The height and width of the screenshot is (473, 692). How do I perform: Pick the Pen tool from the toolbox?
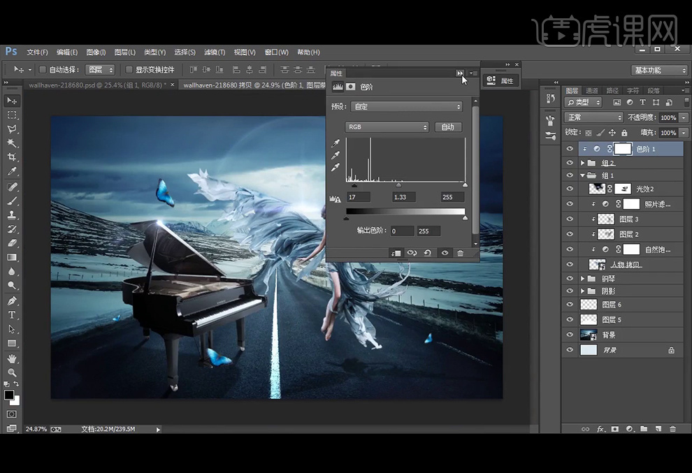(x=12, y=301)
